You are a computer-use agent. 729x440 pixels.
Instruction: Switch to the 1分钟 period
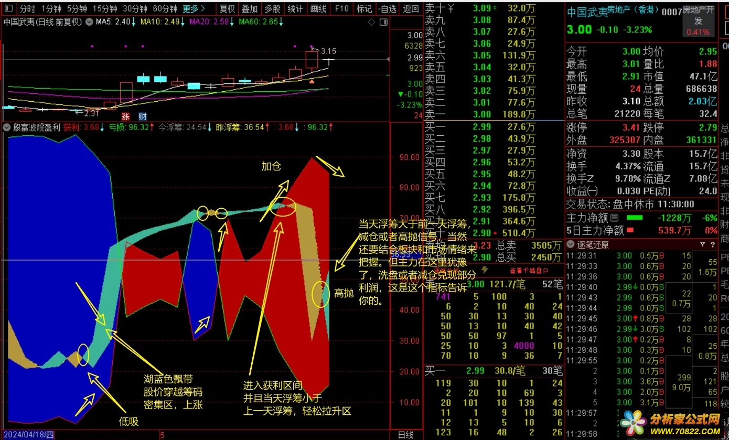pyautogui.click(x=51, y=8)
